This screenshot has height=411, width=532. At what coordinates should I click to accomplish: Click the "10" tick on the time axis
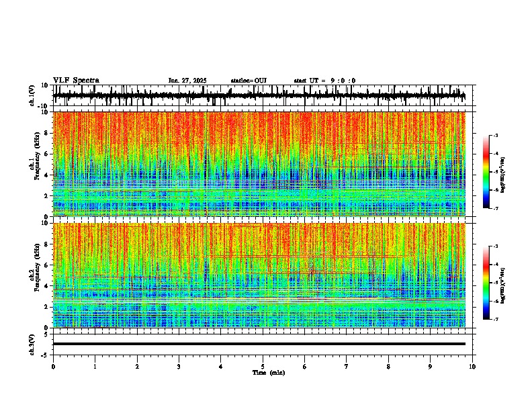[472, 367]
